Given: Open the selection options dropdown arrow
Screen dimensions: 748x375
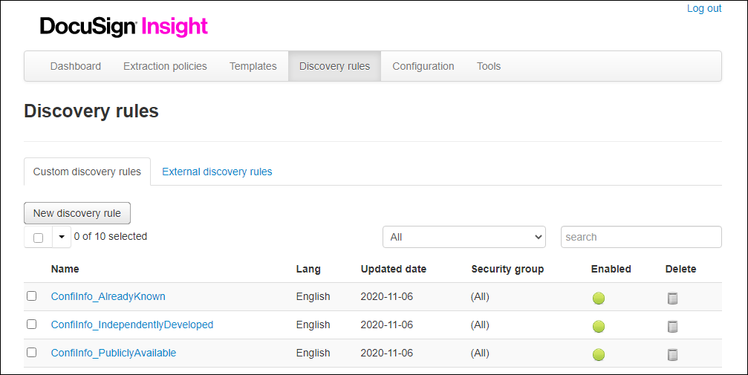Looking at the screenshot, I should click(62, 237).
